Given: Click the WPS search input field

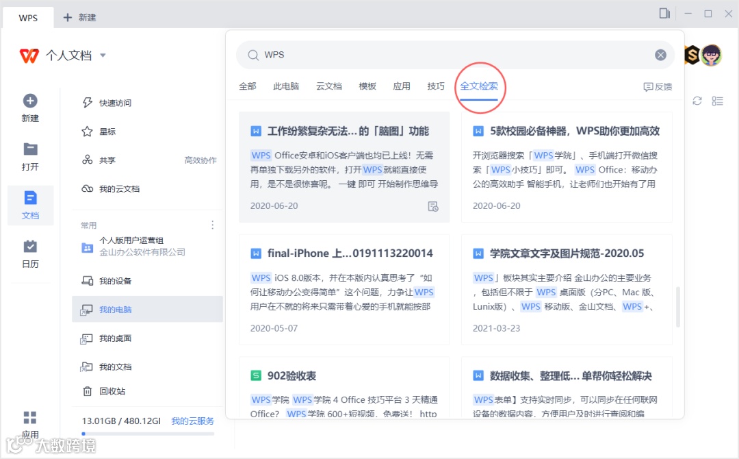Looking at the screenshot, I should point(455,55).
